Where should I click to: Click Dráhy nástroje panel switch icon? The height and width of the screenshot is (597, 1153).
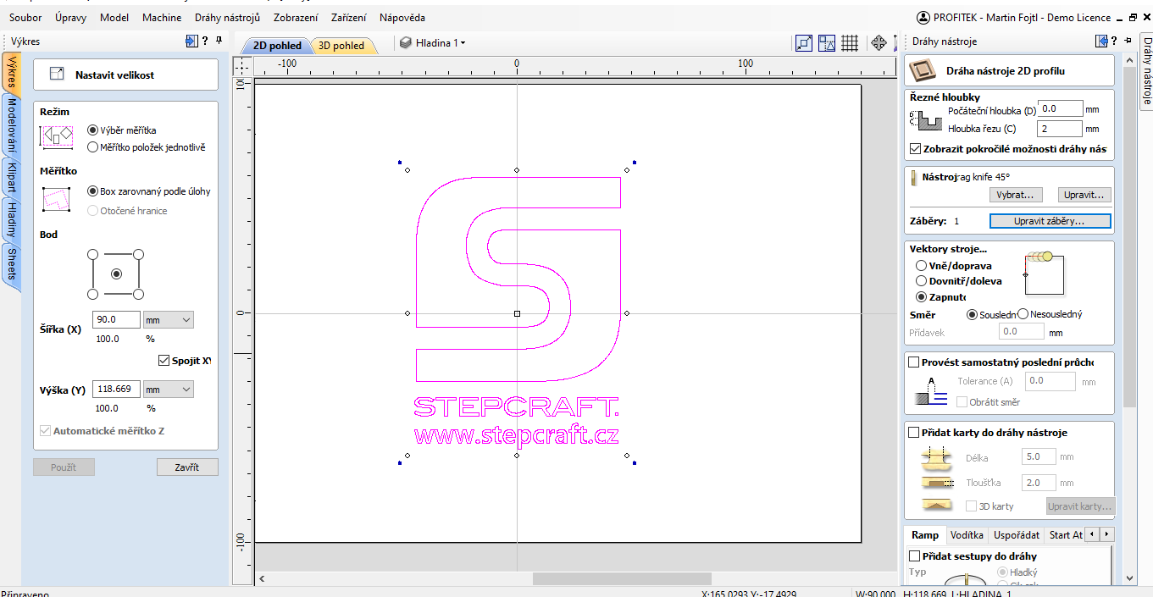[1102, 41]
